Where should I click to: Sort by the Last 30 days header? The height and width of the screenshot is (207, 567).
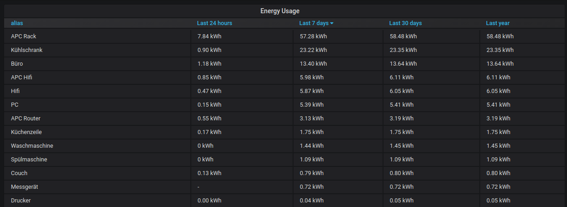tap(405, 23)
